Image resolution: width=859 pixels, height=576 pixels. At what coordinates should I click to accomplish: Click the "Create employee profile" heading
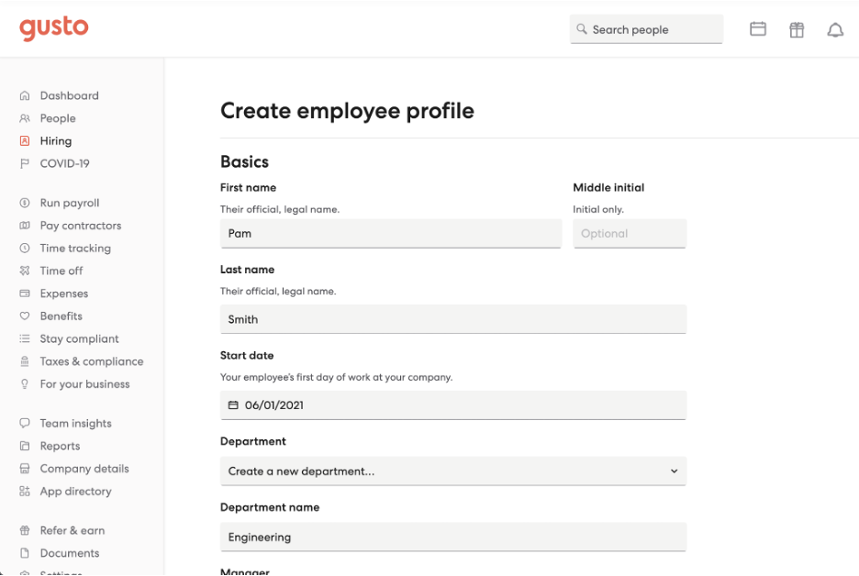347,111
